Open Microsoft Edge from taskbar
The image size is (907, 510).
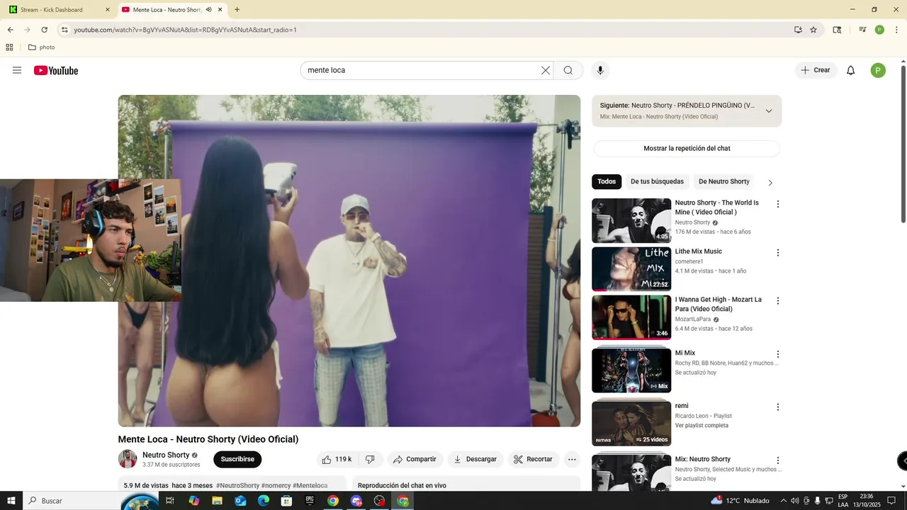tap(264, 501)
